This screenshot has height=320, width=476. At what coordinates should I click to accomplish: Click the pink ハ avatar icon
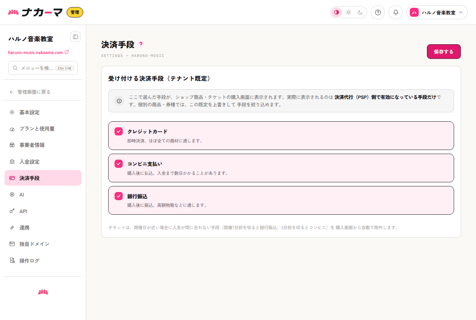click(414, 12)
